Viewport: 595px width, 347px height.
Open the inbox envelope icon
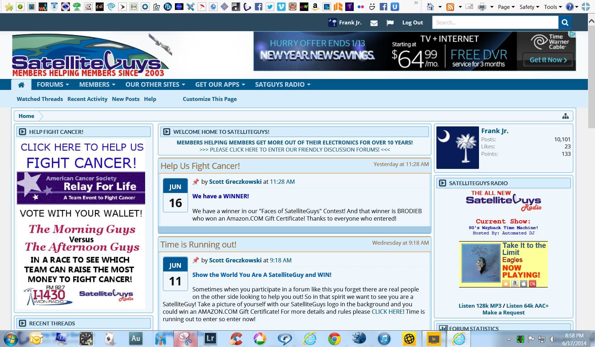374,23
